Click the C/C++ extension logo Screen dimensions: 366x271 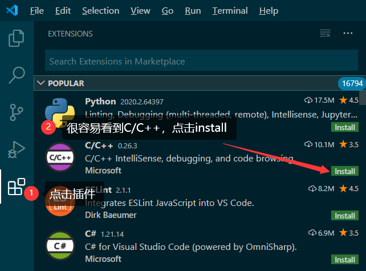tap(60, 157)
